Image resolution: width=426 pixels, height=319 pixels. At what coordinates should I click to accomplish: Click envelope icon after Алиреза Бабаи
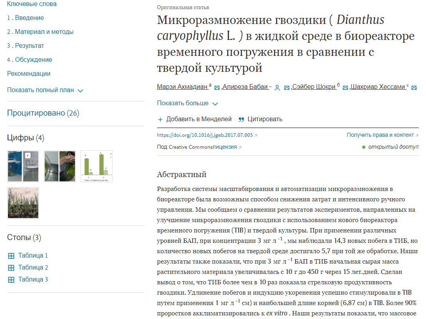287,88
